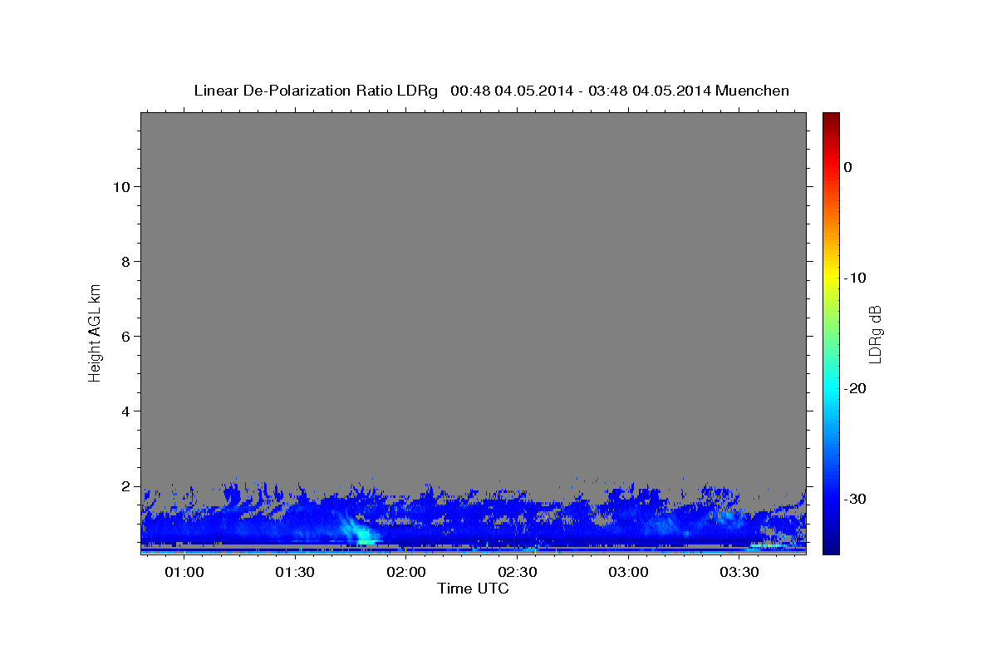997x665 pixels.
Task: Click the colorbar value -10
Action: pos(855,278)
